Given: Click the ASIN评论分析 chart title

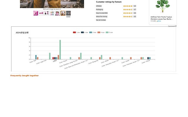Looking at the screenshot, I should point(22,32).
